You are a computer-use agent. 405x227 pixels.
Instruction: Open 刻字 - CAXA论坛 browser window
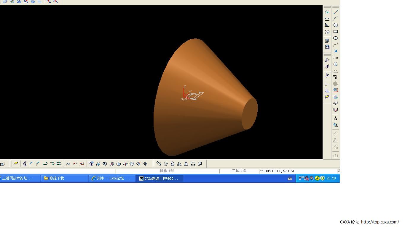pyautogui.click(x=112, y=178)
